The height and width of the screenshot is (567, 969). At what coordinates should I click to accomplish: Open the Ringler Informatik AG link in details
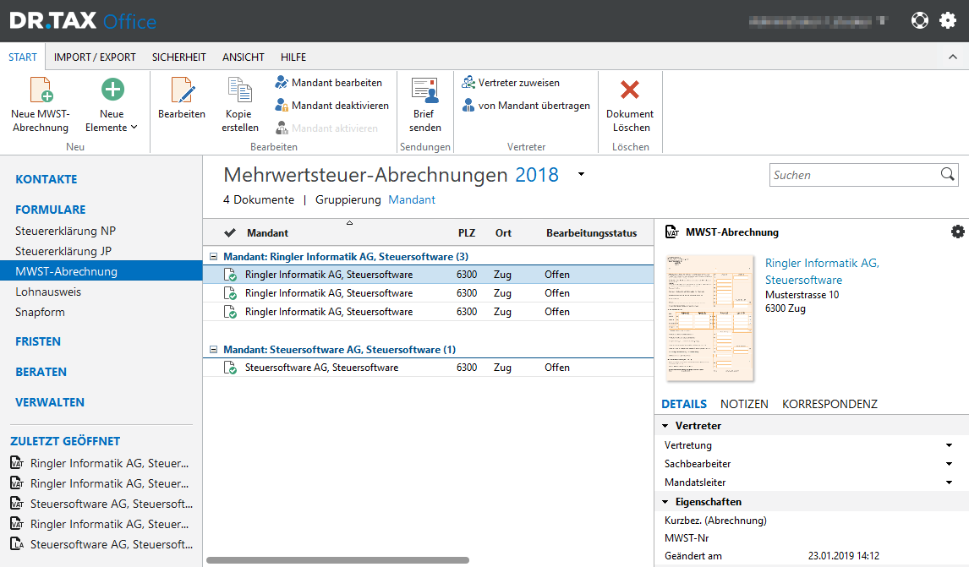point(822,271)
